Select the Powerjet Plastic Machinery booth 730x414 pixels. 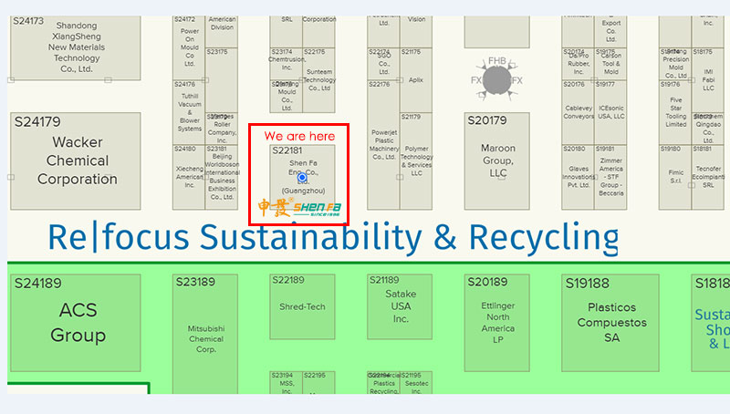pos(383,146)
